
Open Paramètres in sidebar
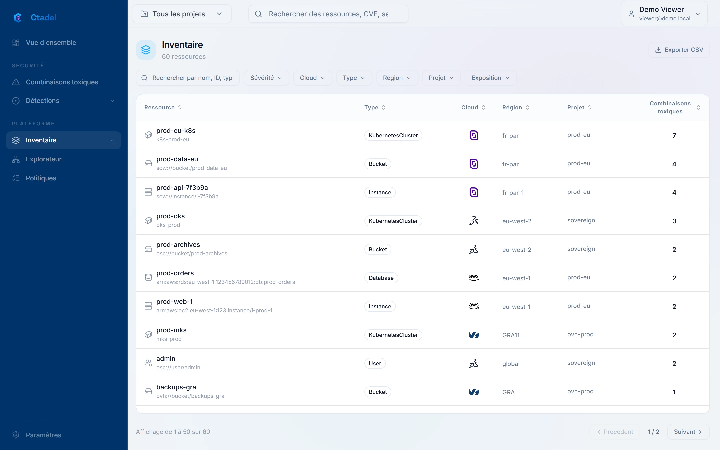point(64,435)
